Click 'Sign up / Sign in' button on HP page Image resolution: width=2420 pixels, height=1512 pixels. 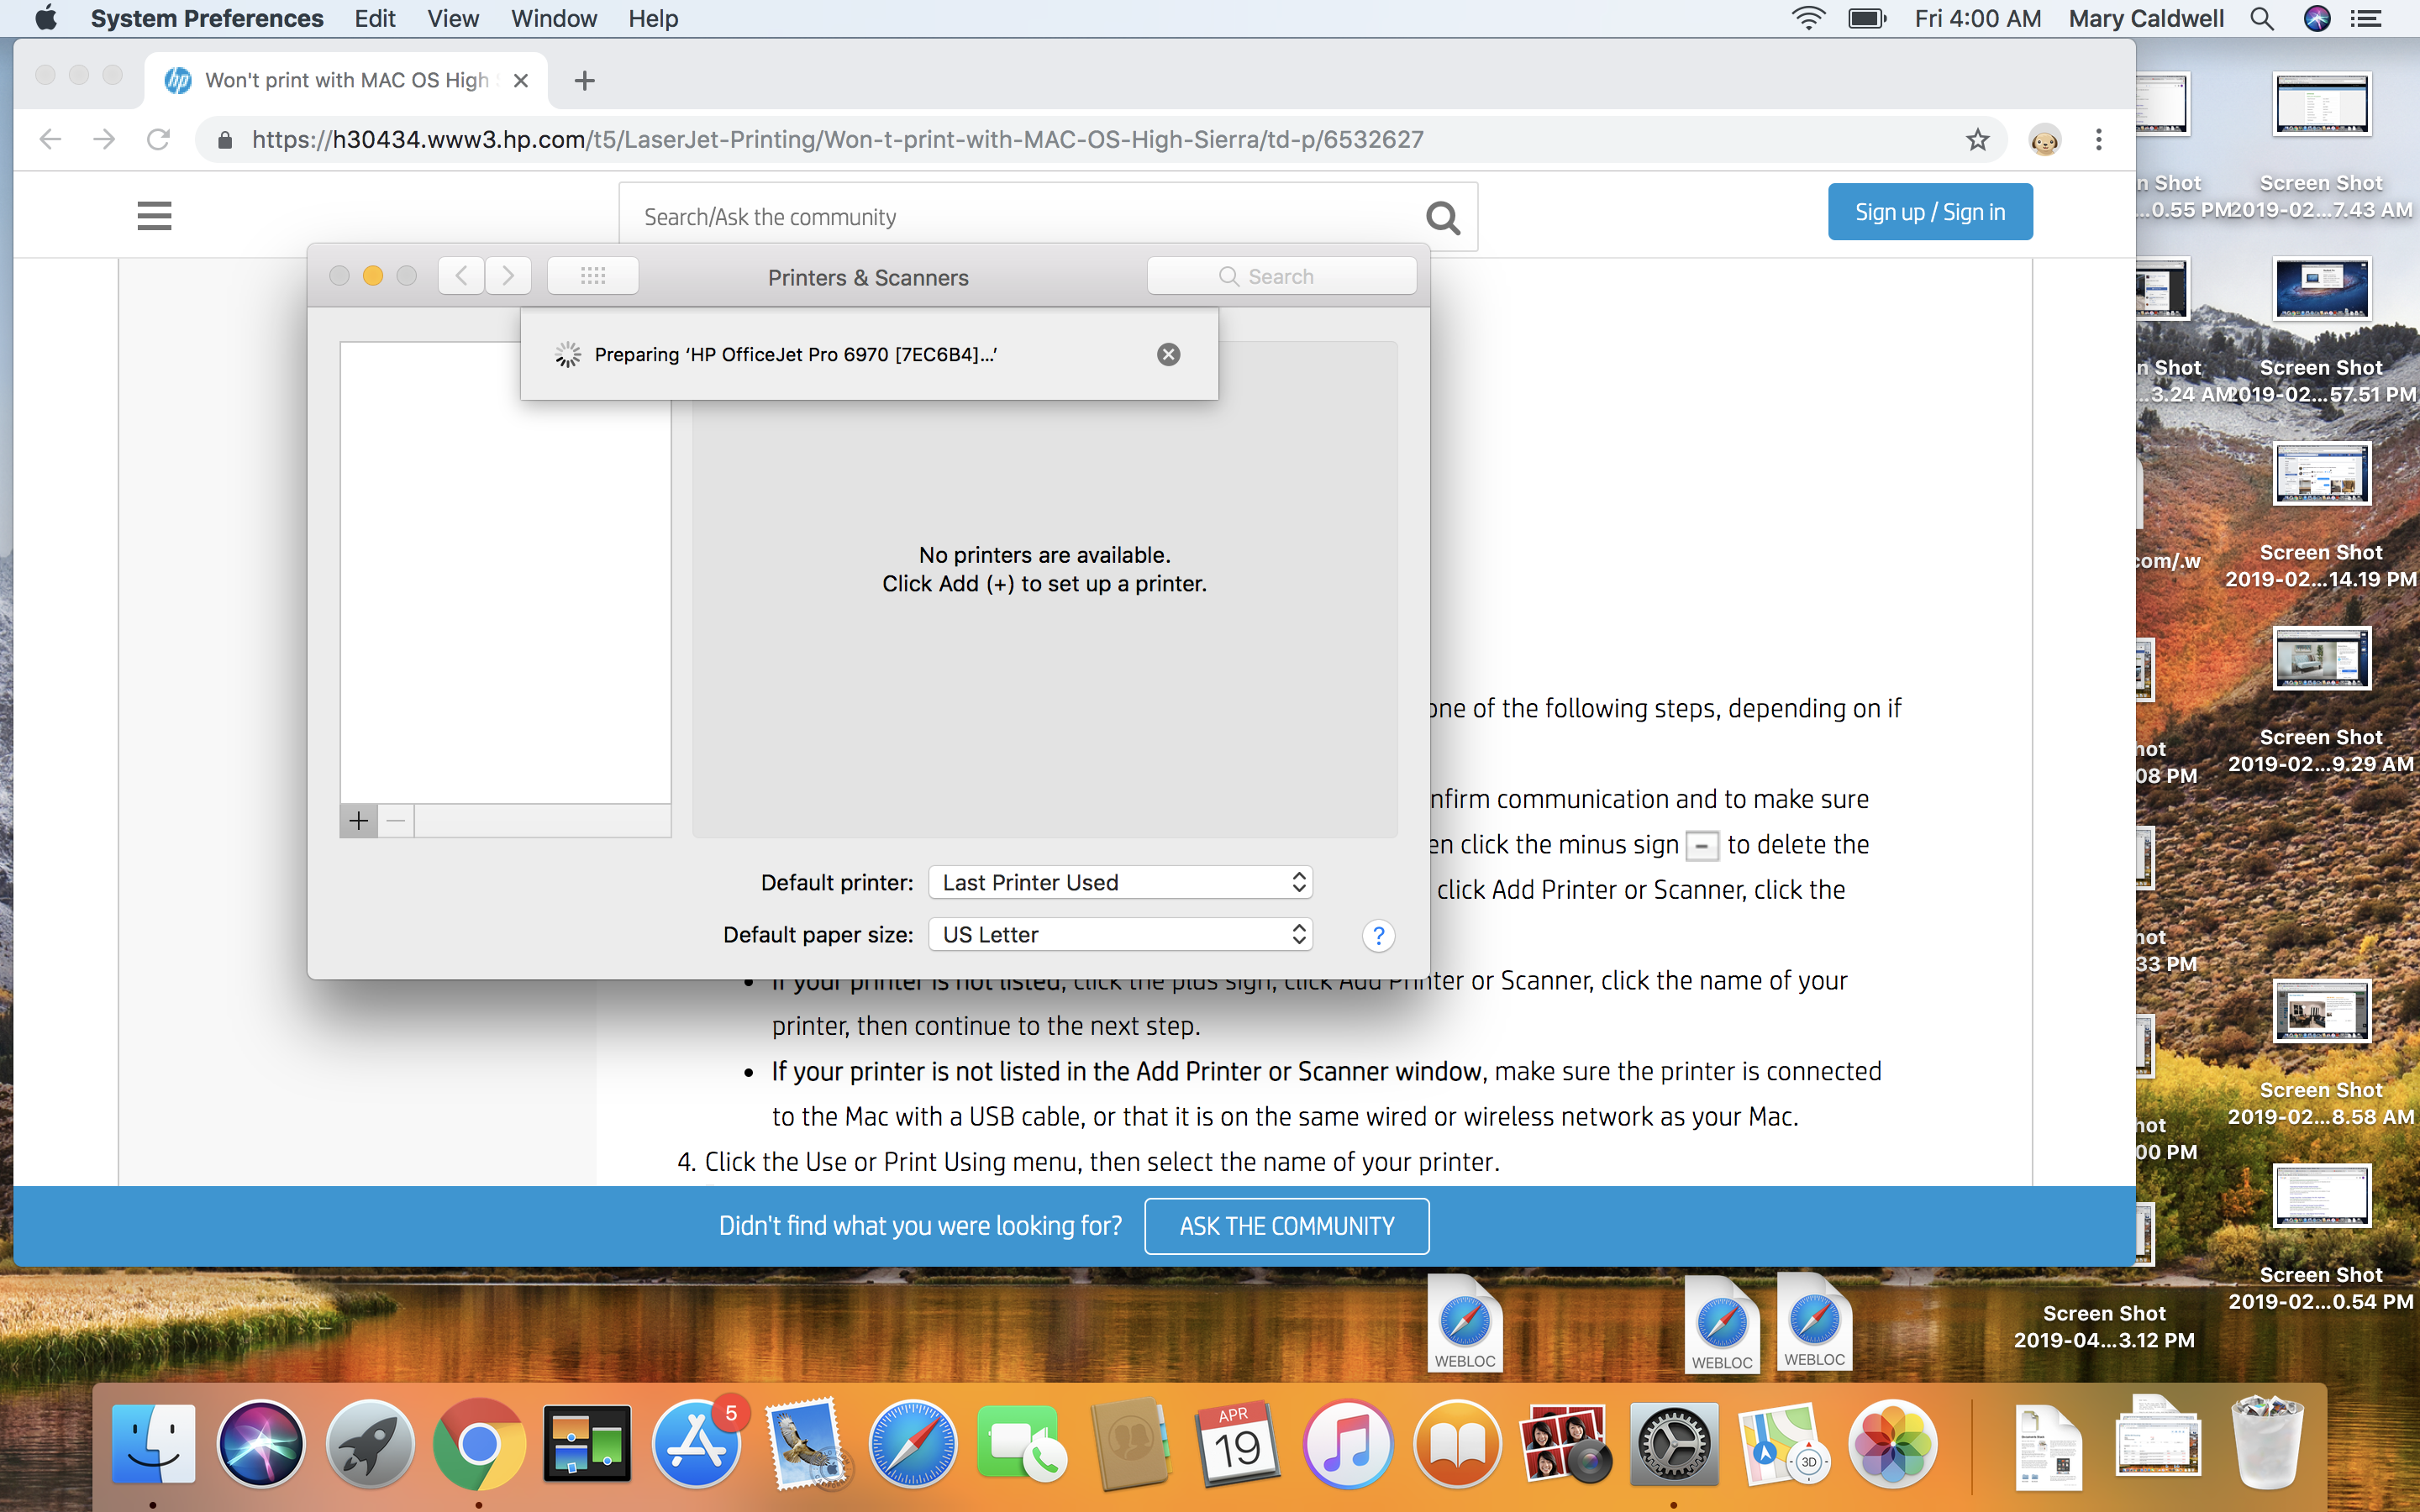coord(1928,211)
